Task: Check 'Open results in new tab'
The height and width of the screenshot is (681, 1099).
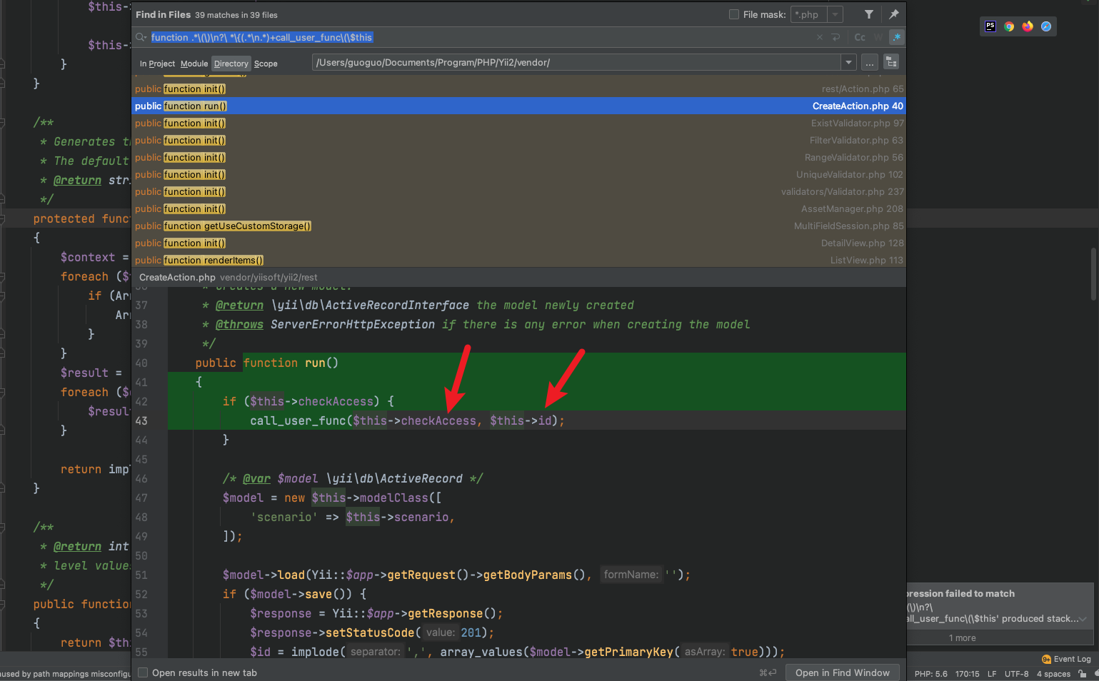Action: pos(143,672)
